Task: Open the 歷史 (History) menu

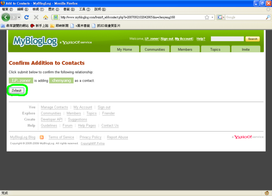Action: pyautogui.click(x=53, y=9)
